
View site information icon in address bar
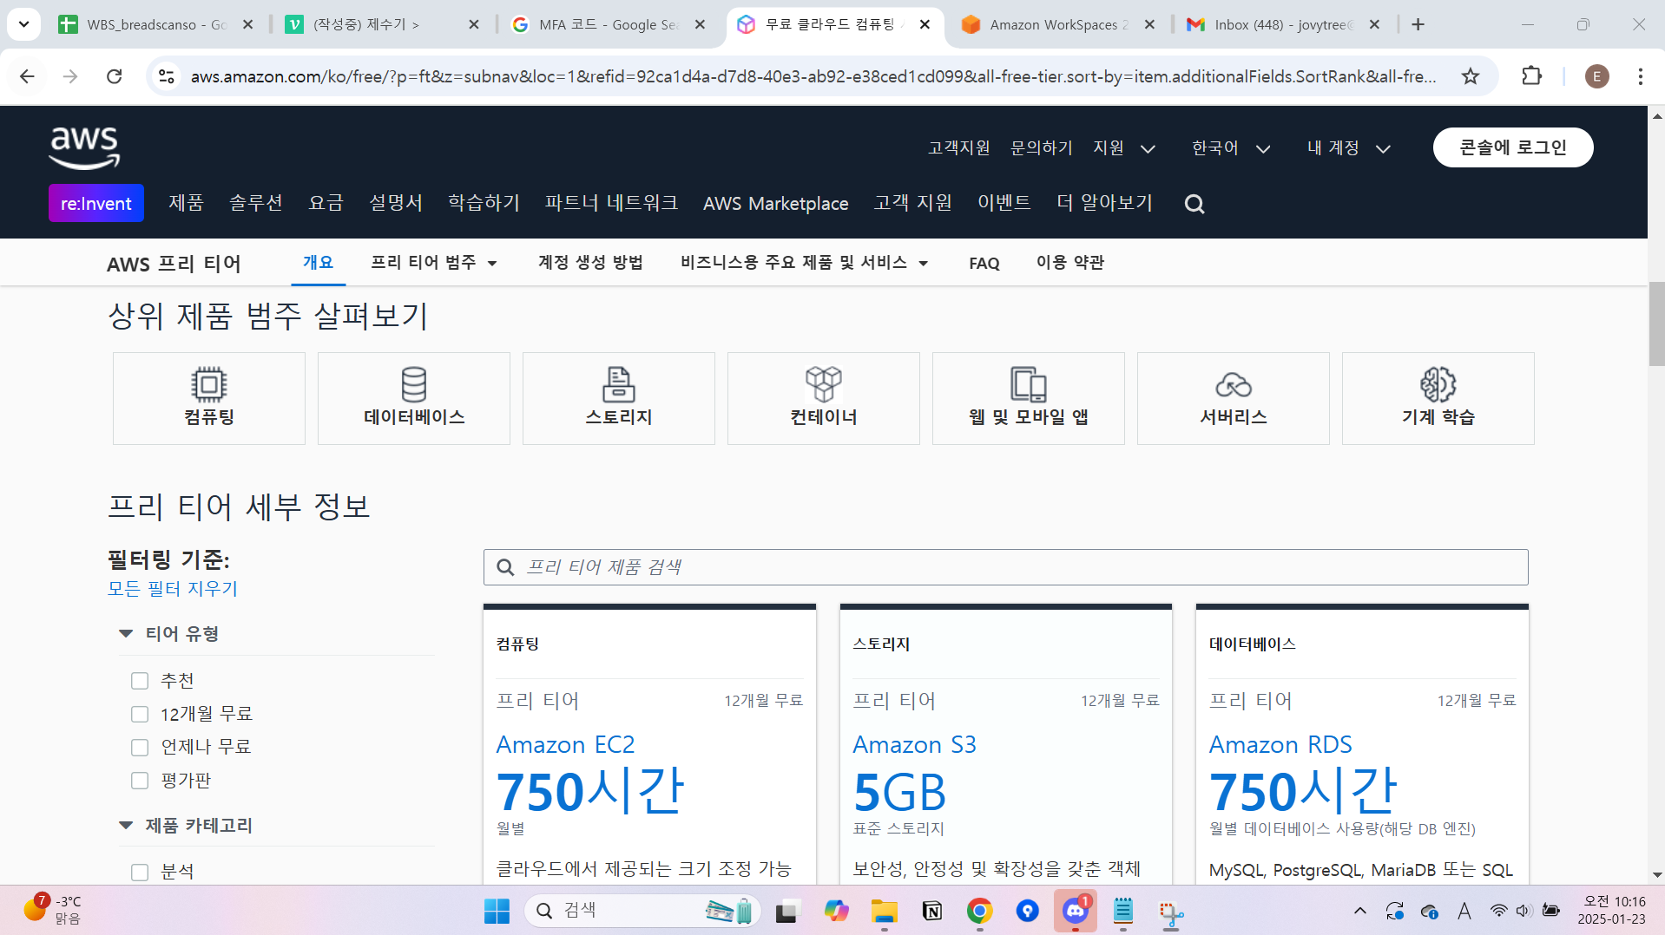click(x=167, y=76)
